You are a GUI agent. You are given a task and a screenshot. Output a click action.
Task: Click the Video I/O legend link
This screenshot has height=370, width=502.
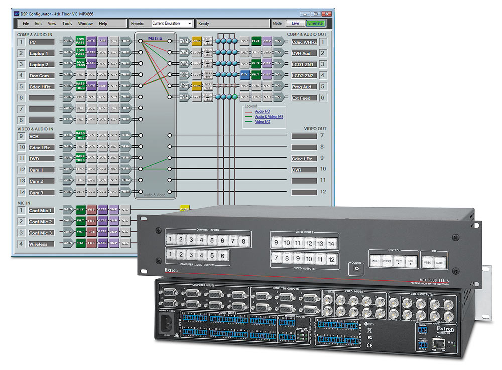tap(262, 122)
